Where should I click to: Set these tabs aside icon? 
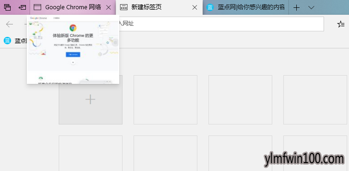click(x=22, y=7)
